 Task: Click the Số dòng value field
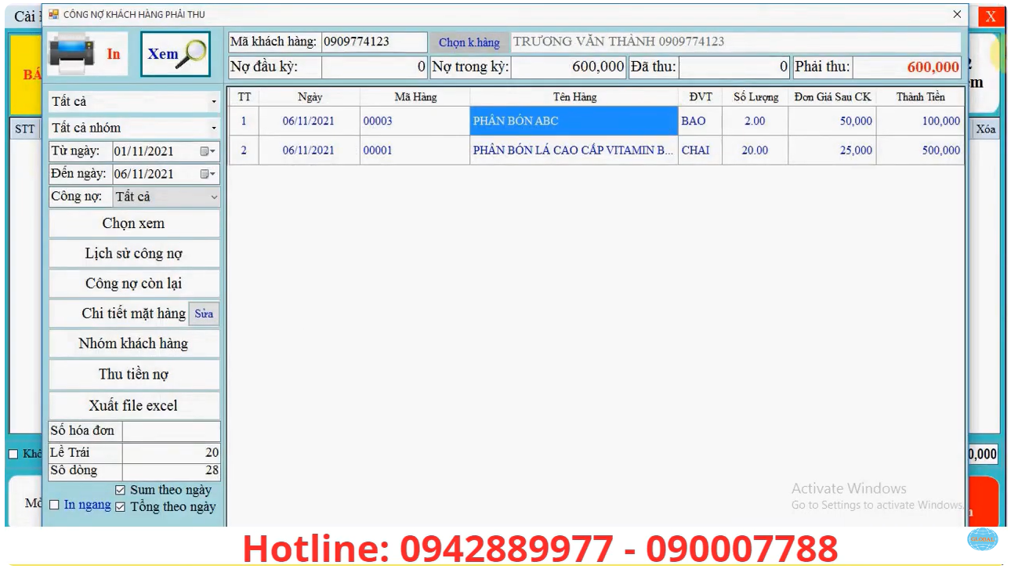(171, 470)
